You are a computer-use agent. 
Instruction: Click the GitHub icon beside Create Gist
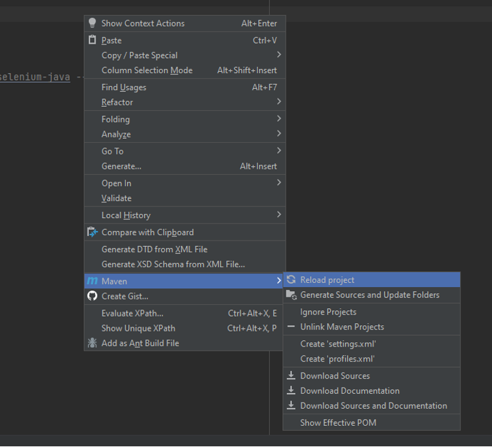93,296
